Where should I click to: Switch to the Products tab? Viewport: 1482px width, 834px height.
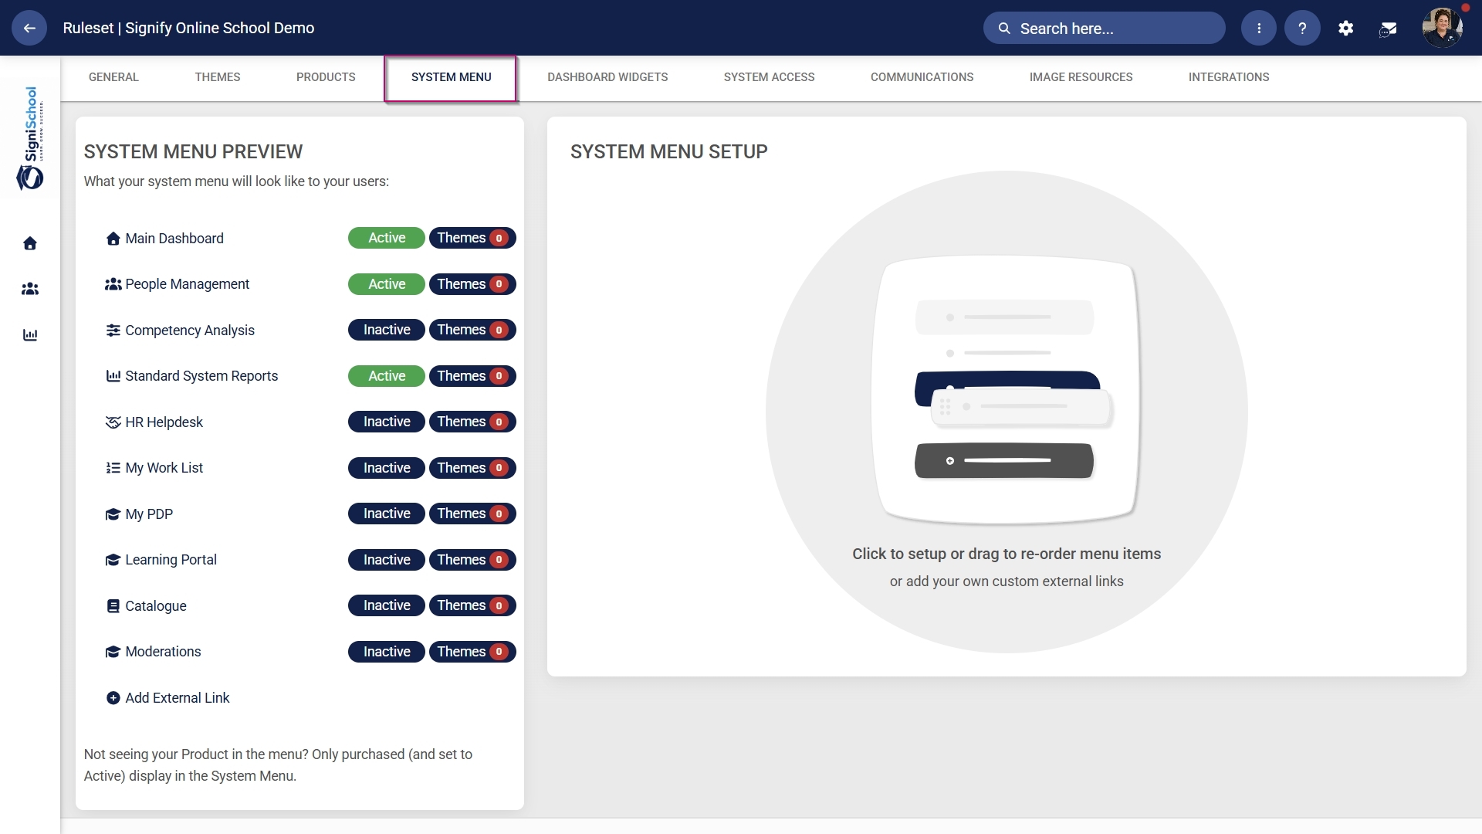326,77
